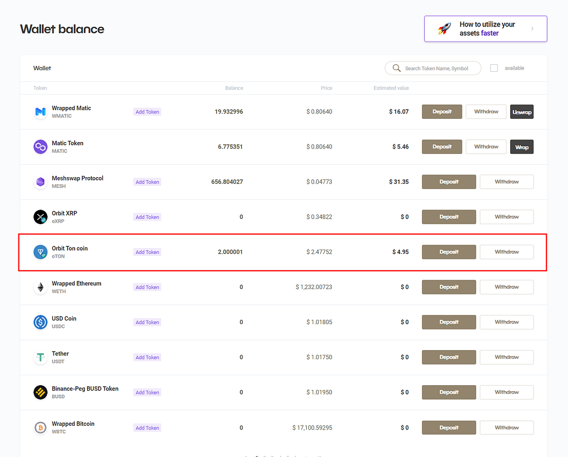Click the Price column header
The width and height of the screenshot is (568, 457).
326,88
